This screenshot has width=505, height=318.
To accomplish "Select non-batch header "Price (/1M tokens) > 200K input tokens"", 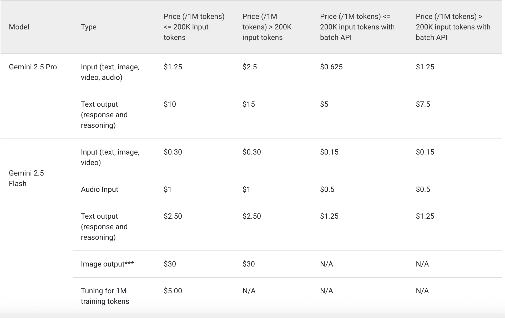I will pos(267,27).
